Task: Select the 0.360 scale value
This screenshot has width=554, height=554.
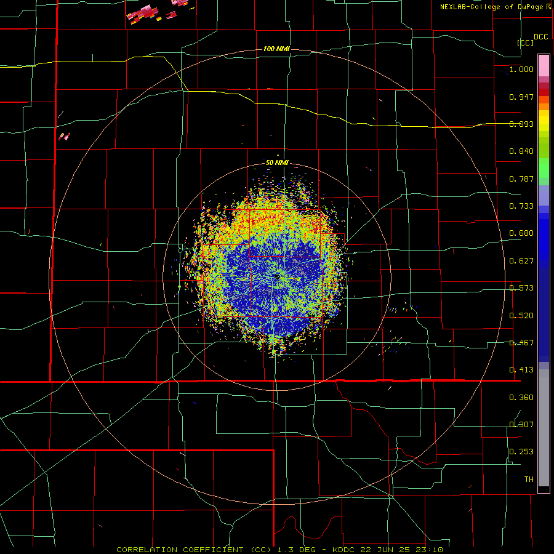Action: (521, 398)
